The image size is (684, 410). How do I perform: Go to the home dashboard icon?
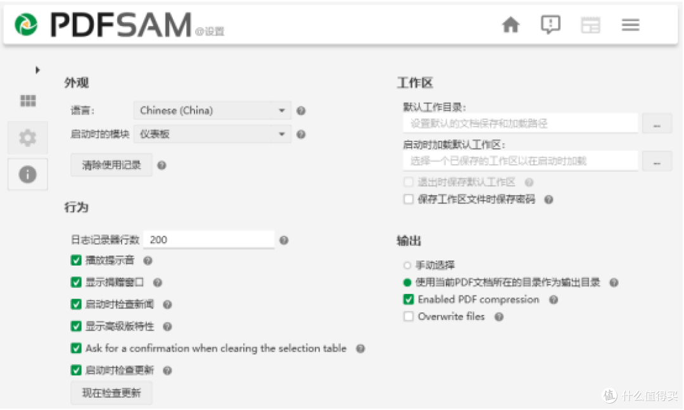[x=510, y=25]
